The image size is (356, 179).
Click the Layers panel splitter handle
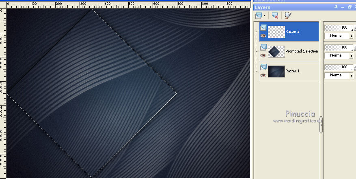[x=321, y=125]
